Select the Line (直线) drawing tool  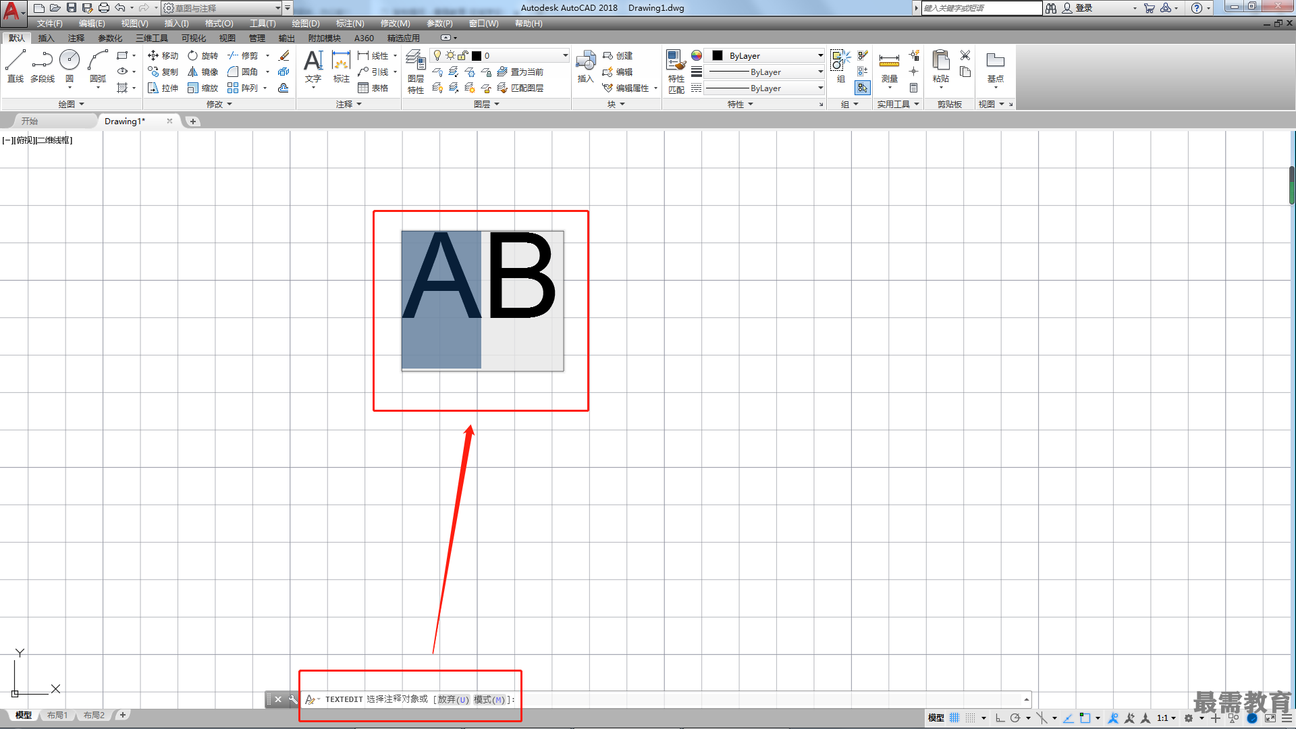pos(16,66)
